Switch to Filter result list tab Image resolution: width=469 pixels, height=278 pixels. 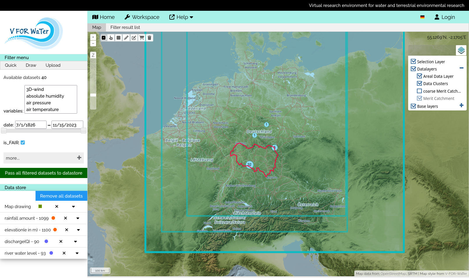click(x=125, y=27)
